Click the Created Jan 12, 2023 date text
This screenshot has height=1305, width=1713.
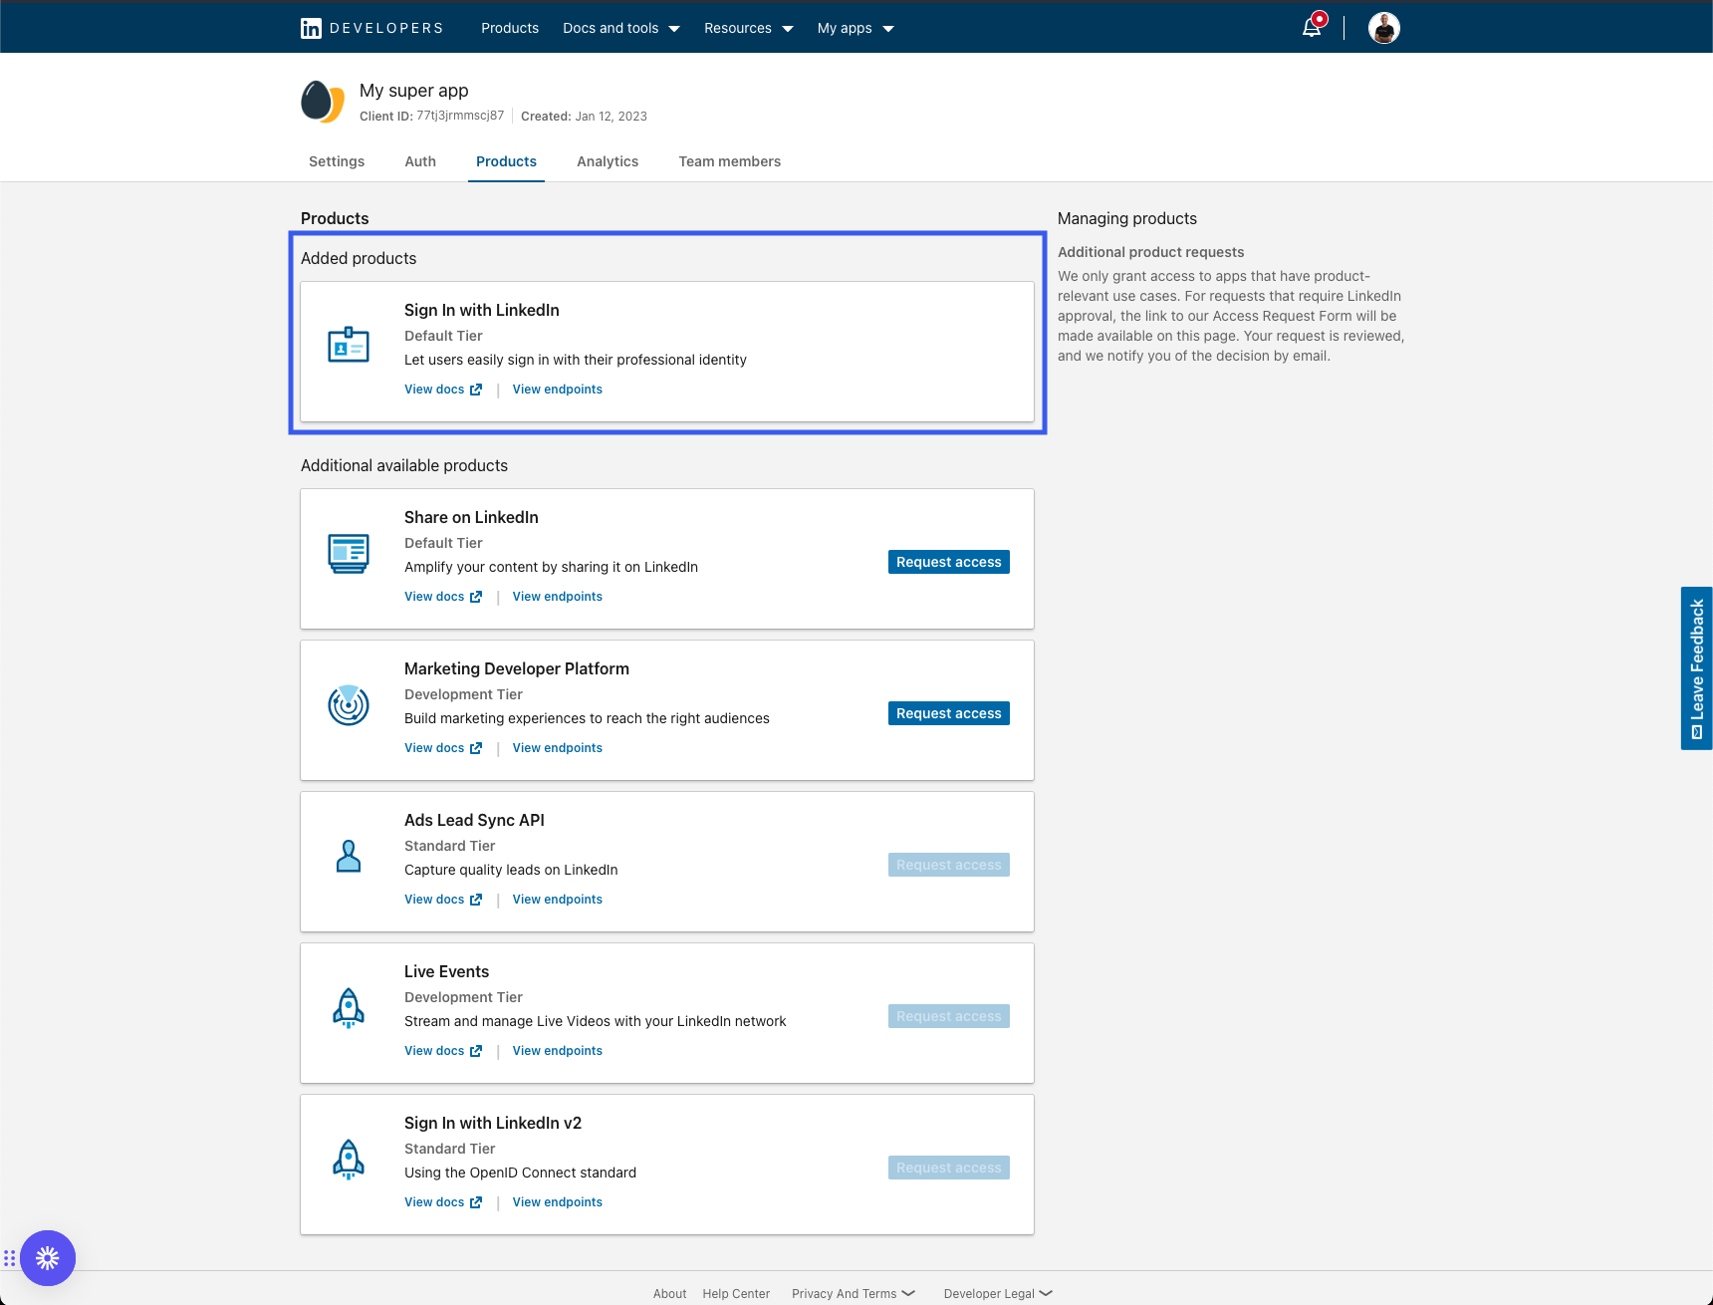tap(584, 117)
